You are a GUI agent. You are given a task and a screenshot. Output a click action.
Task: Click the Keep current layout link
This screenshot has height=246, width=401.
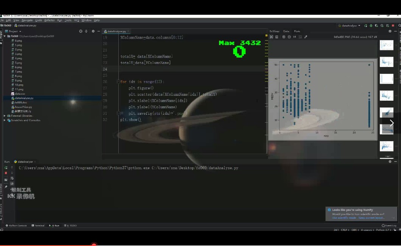(371, 218)
